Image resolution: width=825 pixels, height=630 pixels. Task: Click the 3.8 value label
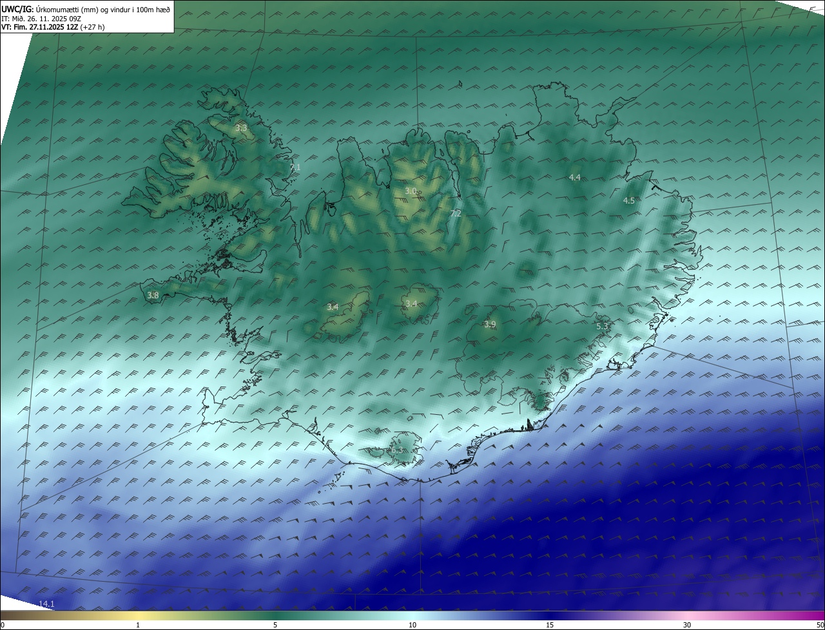(153, 296)
